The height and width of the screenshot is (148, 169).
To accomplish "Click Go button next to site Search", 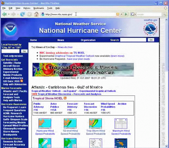I will point(151,40).
